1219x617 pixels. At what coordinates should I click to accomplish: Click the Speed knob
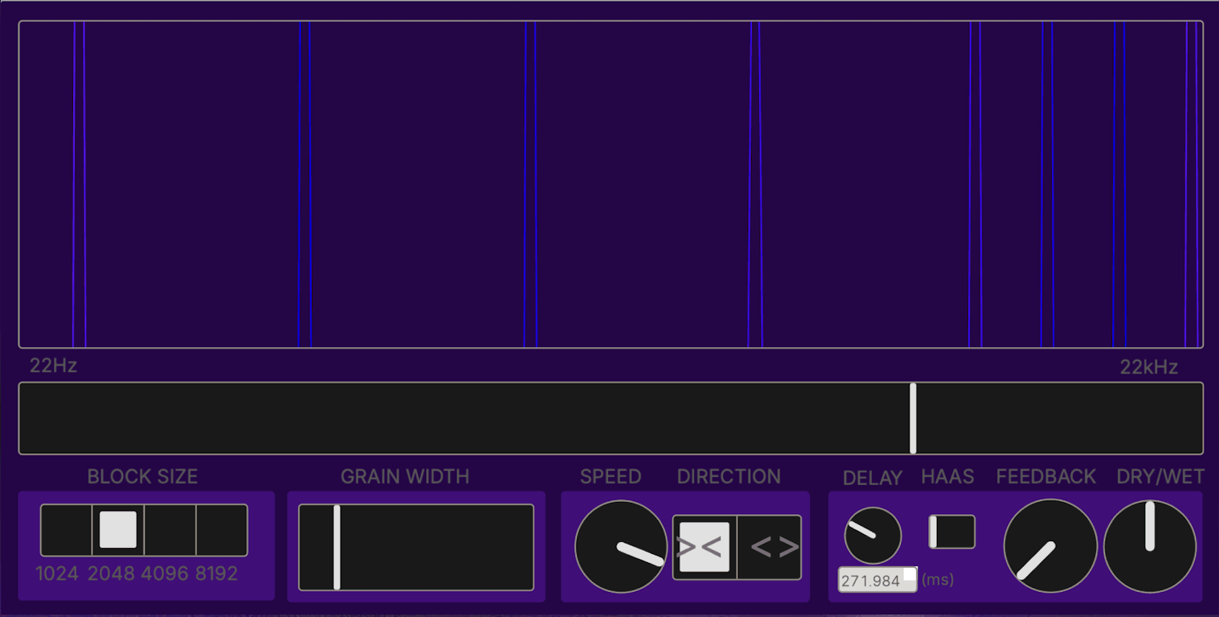621,547
